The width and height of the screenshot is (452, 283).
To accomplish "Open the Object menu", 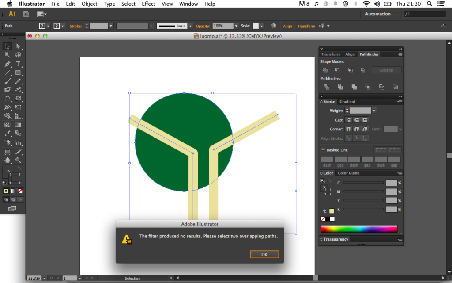I will click(x=89, y=4).
